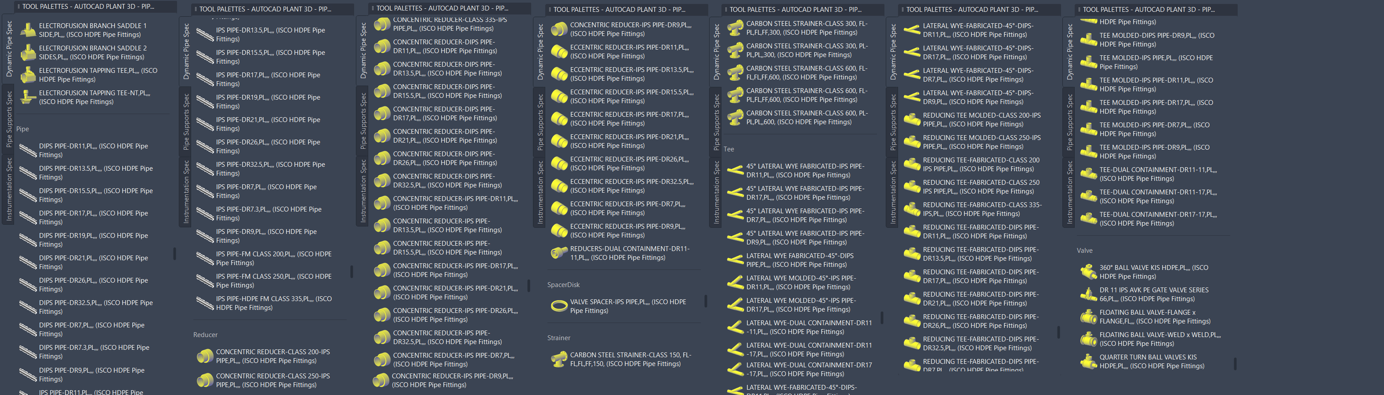Click Reducing Tee Molded-Class 200-IPS Pipe icon
The height and width of the screenshot is (395, 1384).
pos(912,120)
